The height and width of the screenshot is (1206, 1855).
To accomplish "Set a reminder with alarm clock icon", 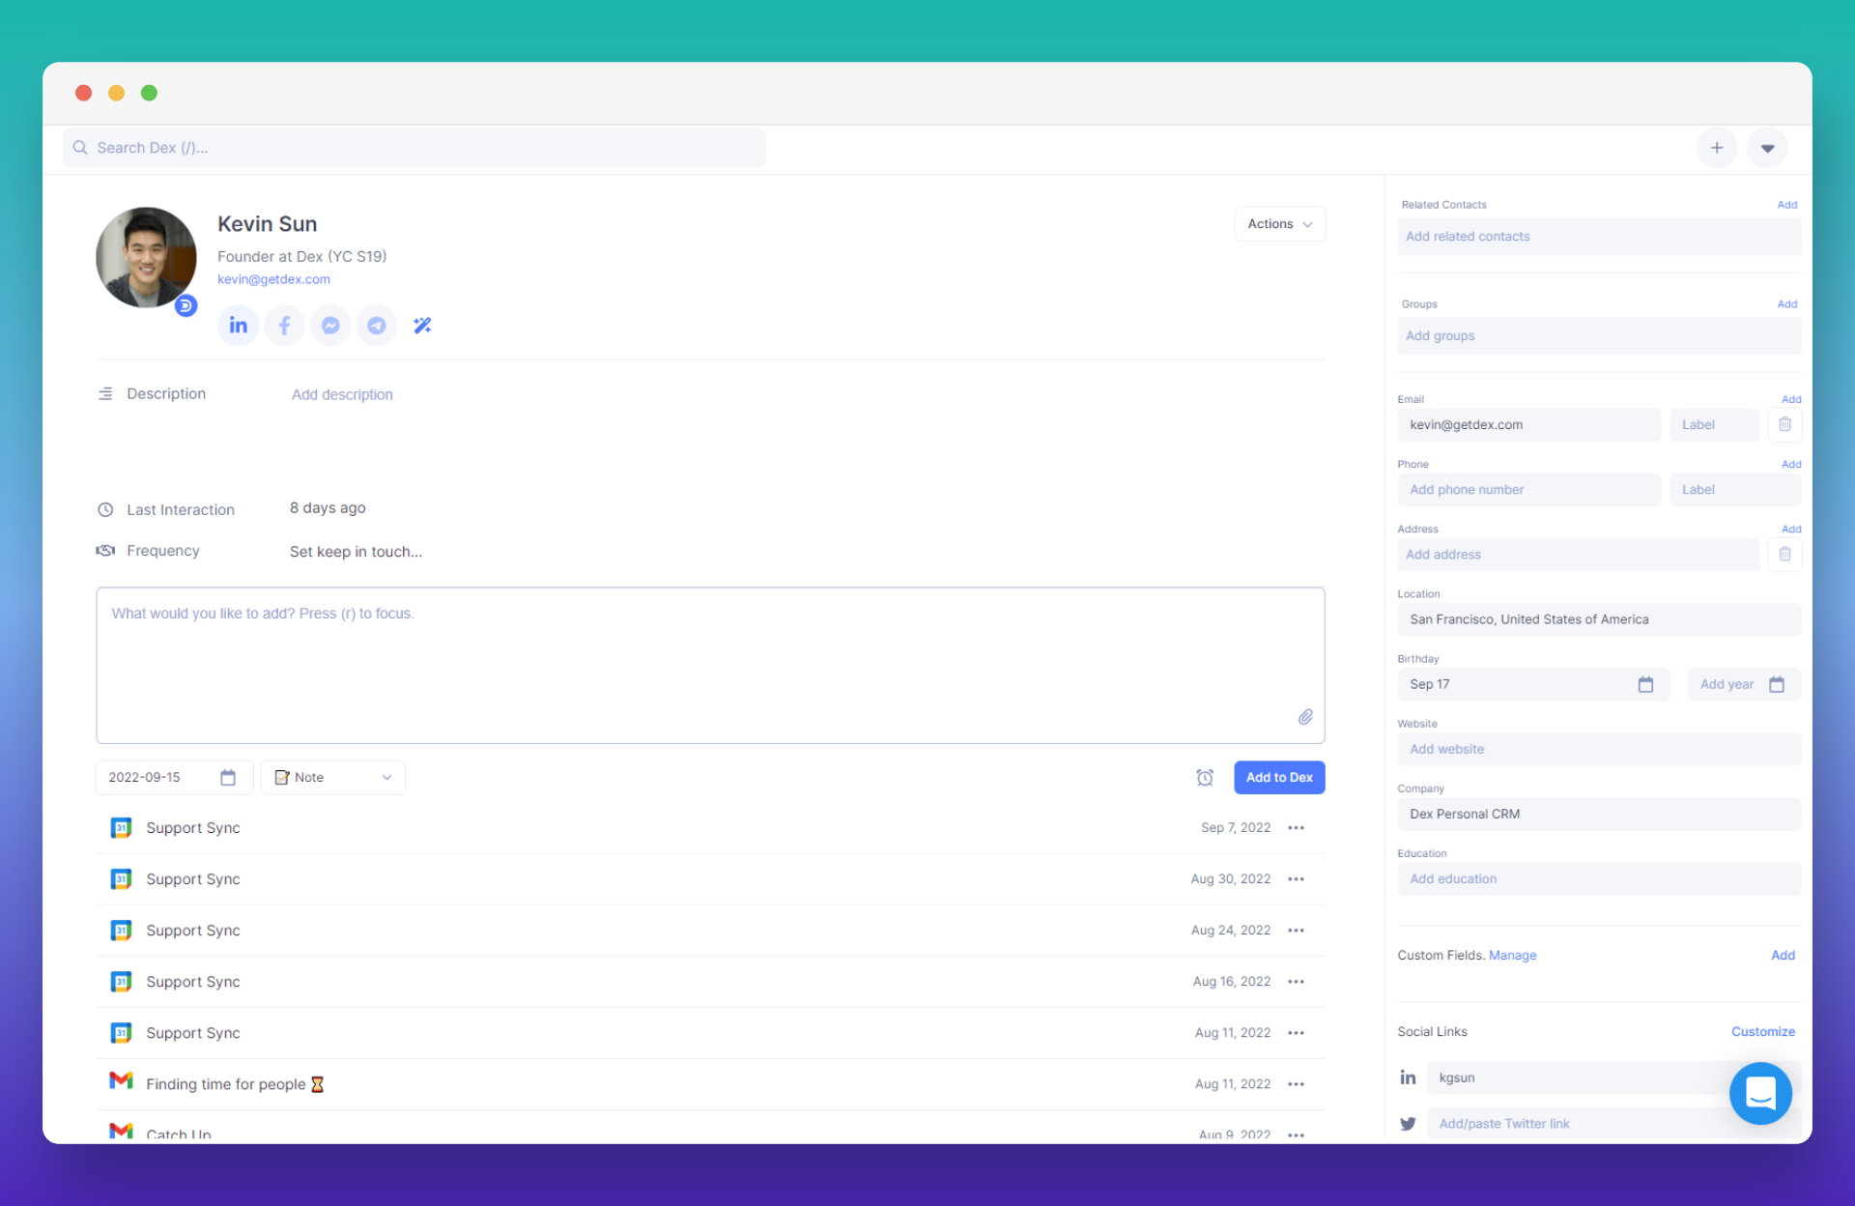I will point(1205,778).
